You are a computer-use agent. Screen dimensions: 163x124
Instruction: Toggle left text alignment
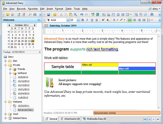(130, 20)
